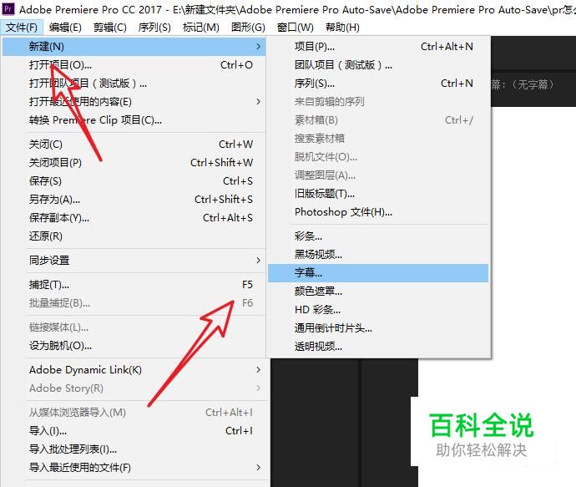The image size is (576, 487).
Task: Open the 图形(G) menu
Action: 248,28
